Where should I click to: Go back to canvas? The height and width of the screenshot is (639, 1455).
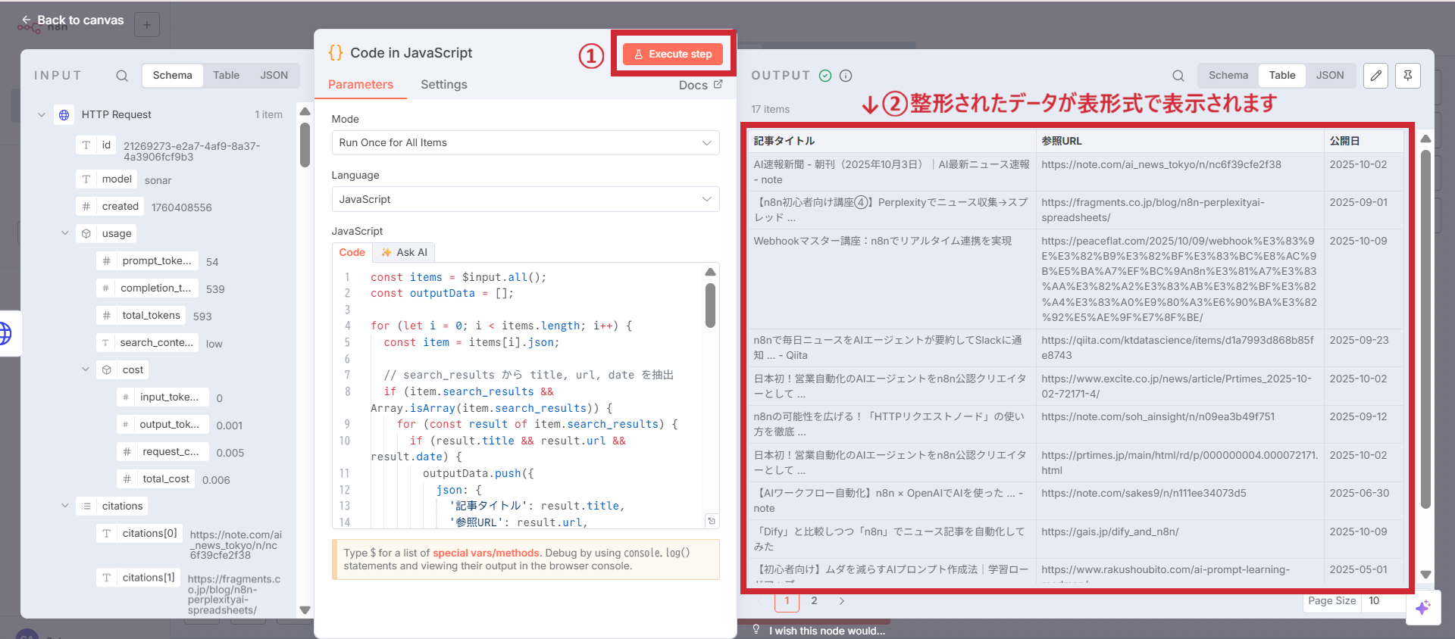72,20
